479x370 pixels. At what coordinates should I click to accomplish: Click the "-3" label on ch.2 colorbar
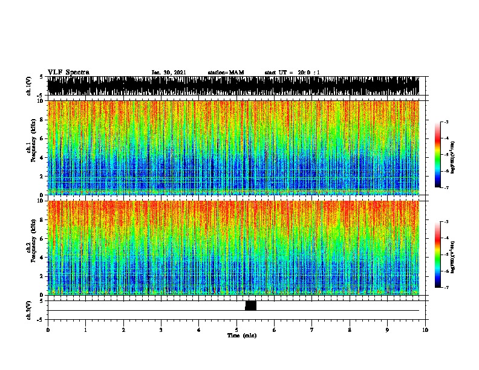click(x=446, y=222)
